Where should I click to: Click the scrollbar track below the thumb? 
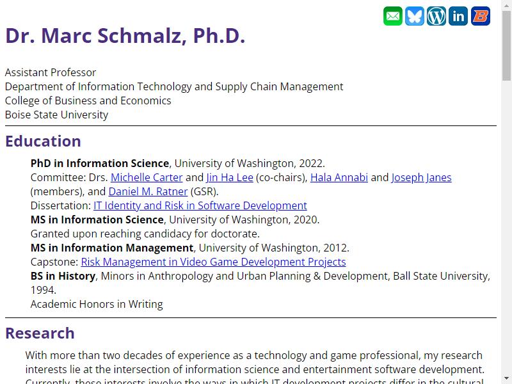coord(506,228)
